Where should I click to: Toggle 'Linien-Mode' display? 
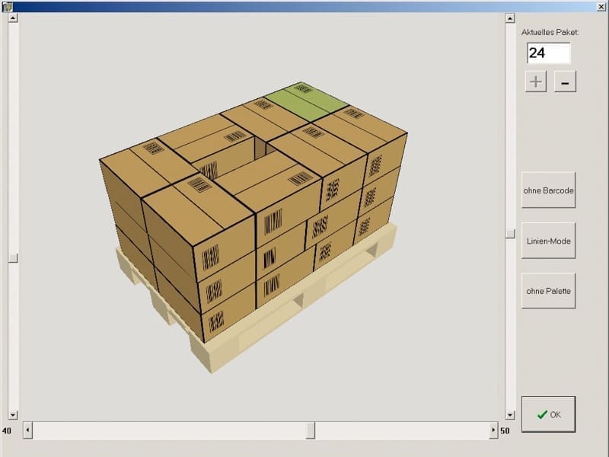548,241
